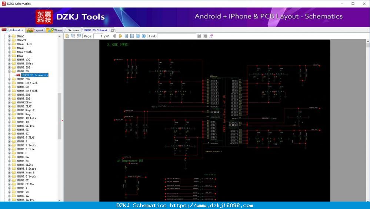This screenshot has width=370, height=209.
Task: Close the HONOR 30 Schematic tab
Action: [112, 30]
